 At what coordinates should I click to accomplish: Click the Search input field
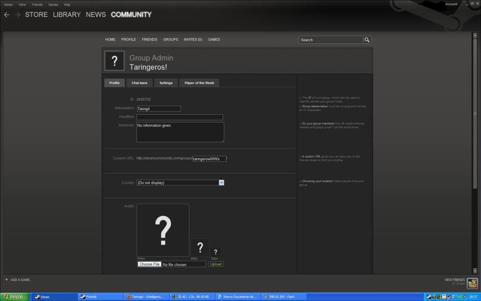coord(331,40)
